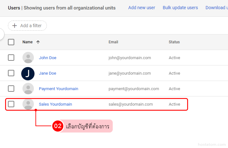Open the Sales Yourdomain user name
This screenshot has height=148, width=228.
[55, 104]
